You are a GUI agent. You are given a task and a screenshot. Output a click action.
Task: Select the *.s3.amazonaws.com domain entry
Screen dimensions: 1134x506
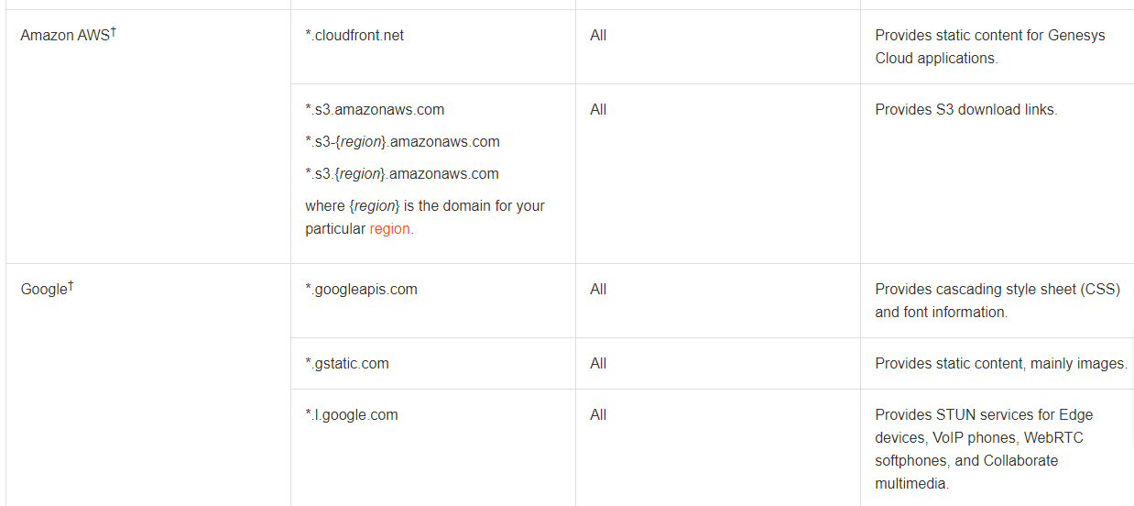click(375, 110)
